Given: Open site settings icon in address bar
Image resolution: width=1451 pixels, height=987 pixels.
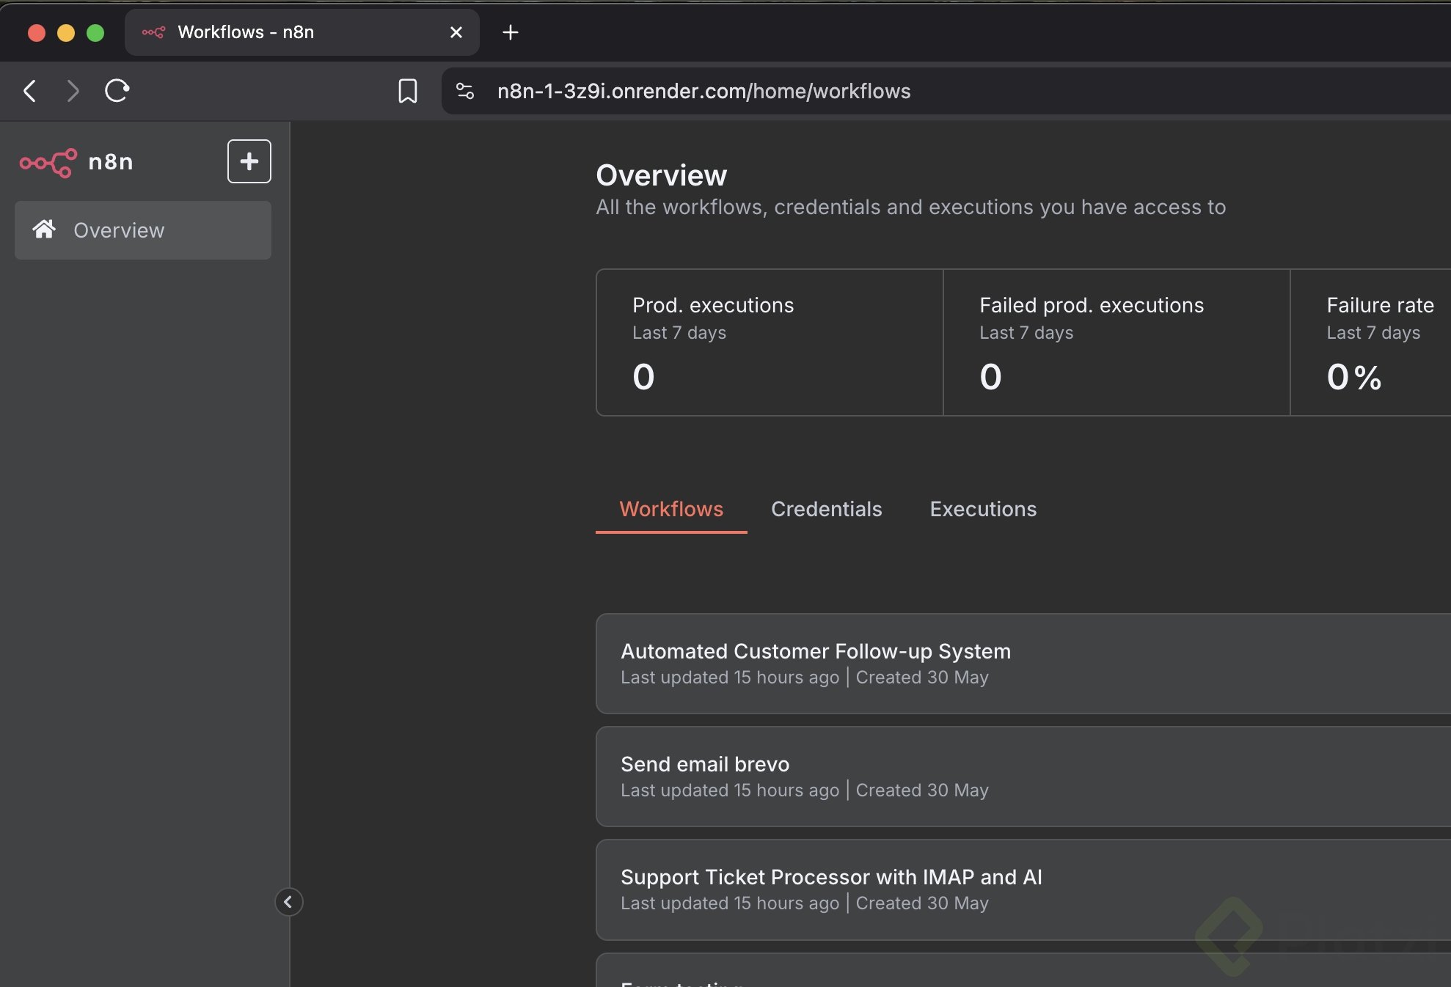Looking at the screenshot, I should point(465,91).
